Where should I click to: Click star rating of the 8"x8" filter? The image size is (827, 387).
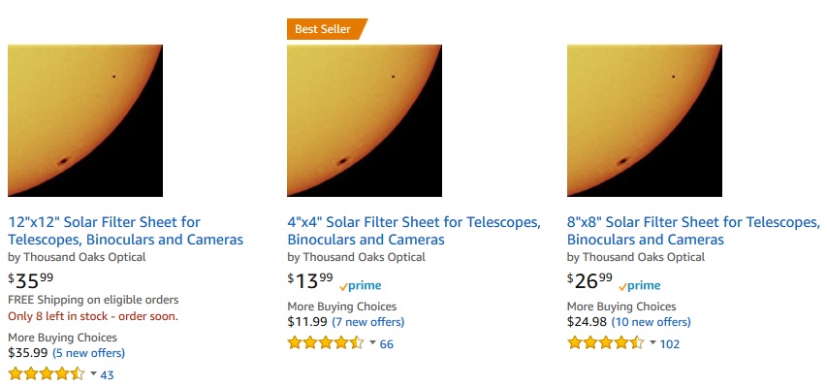[606, 343]
